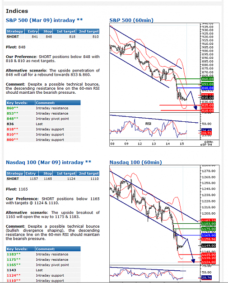Click the RSI label in S&P chart
Viewport: 228px width, 283px height.
pos(148,124)
